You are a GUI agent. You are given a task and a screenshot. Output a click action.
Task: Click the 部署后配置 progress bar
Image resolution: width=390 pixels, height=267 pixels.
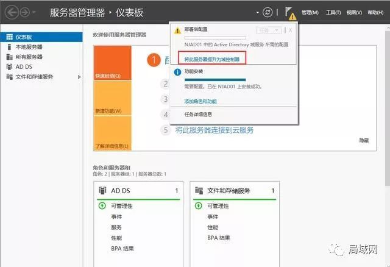(215, 38)
